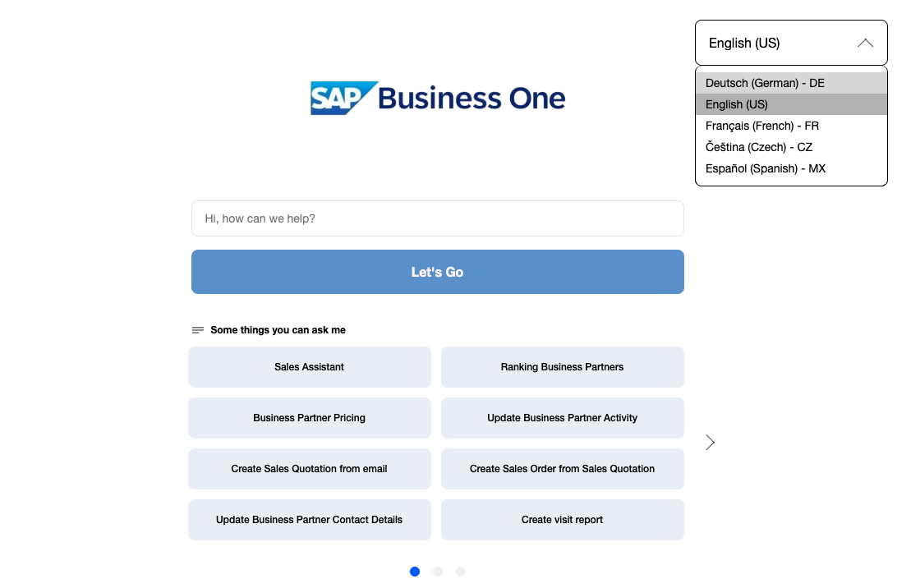Click Update Business Partner Activity
The width and height of the screenshot is (911, 588).
tap(563, 418)
